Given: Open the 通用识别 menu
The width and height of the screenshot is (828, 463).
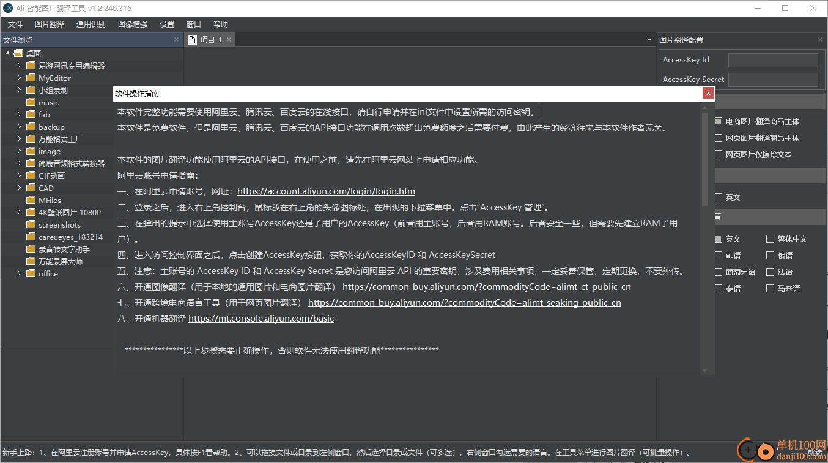Looking at the screenshot, I should [91, 24].
